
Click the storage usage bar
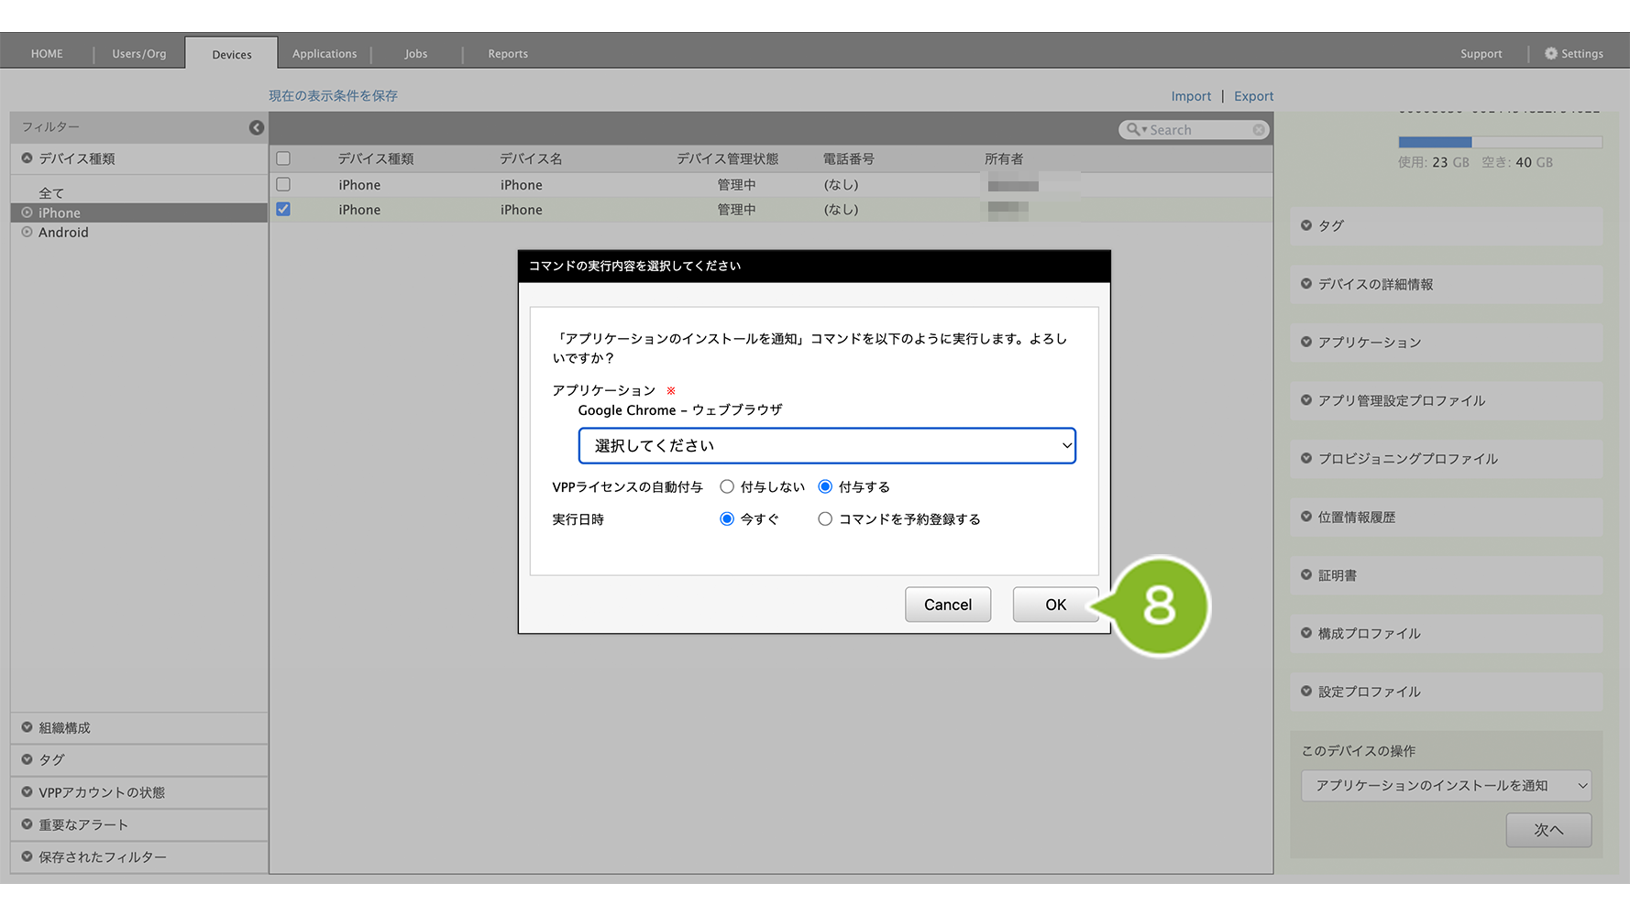1499,142
